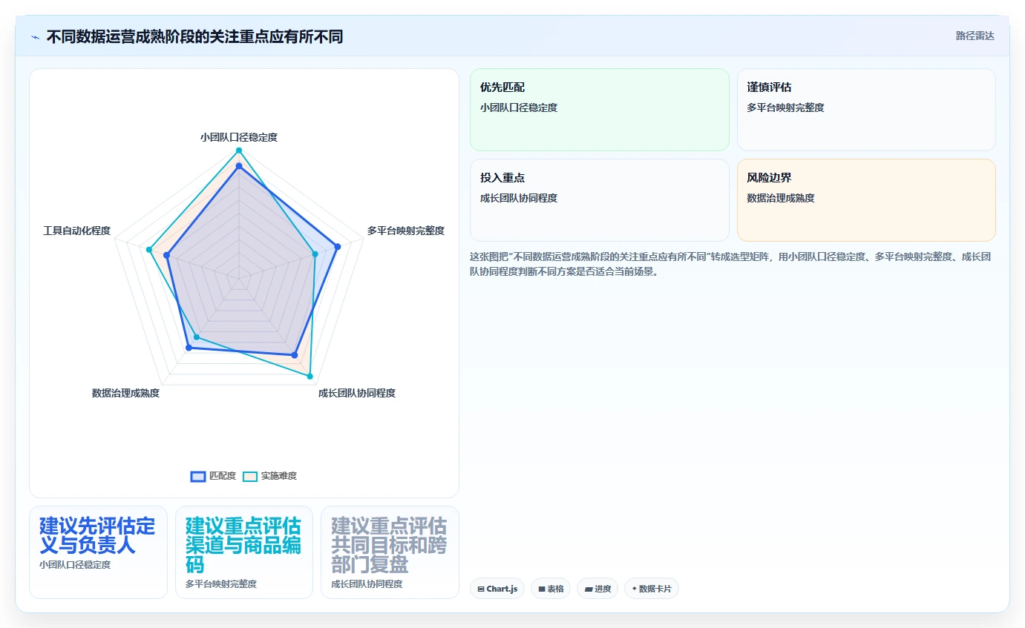Open the 风险边界 card
Viewport: 1025px width, 628px height.
866,200
